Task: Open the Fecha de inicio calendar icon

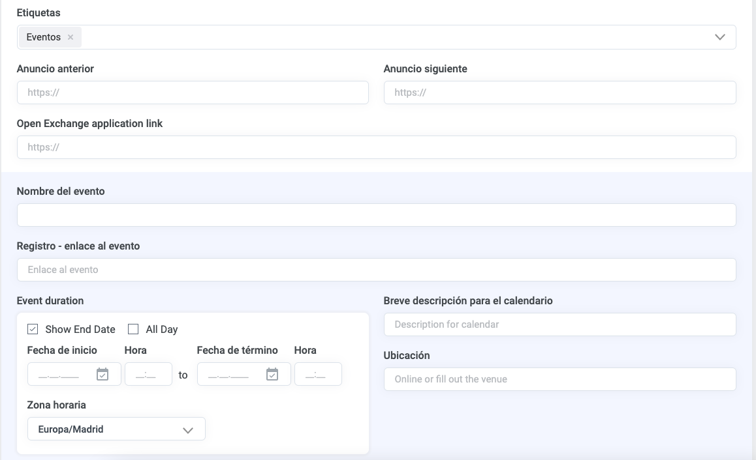Action: coord(102,374)
